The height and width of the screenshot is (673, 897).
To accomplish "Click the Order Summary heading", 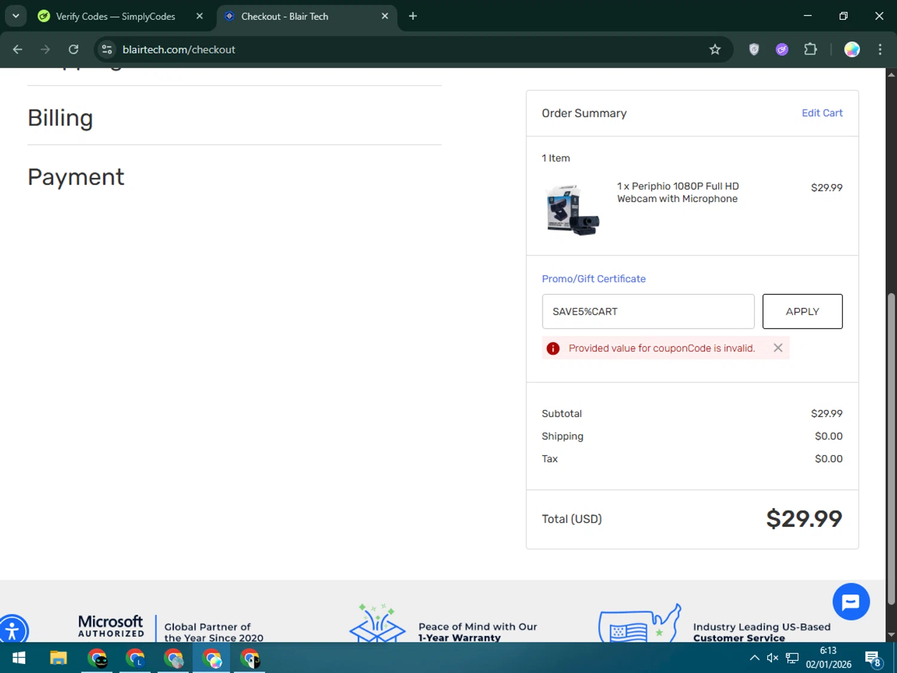I will click(584, 113).
